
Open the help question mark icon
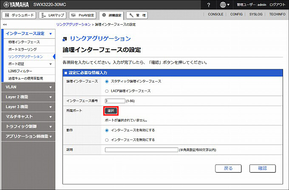208,5
